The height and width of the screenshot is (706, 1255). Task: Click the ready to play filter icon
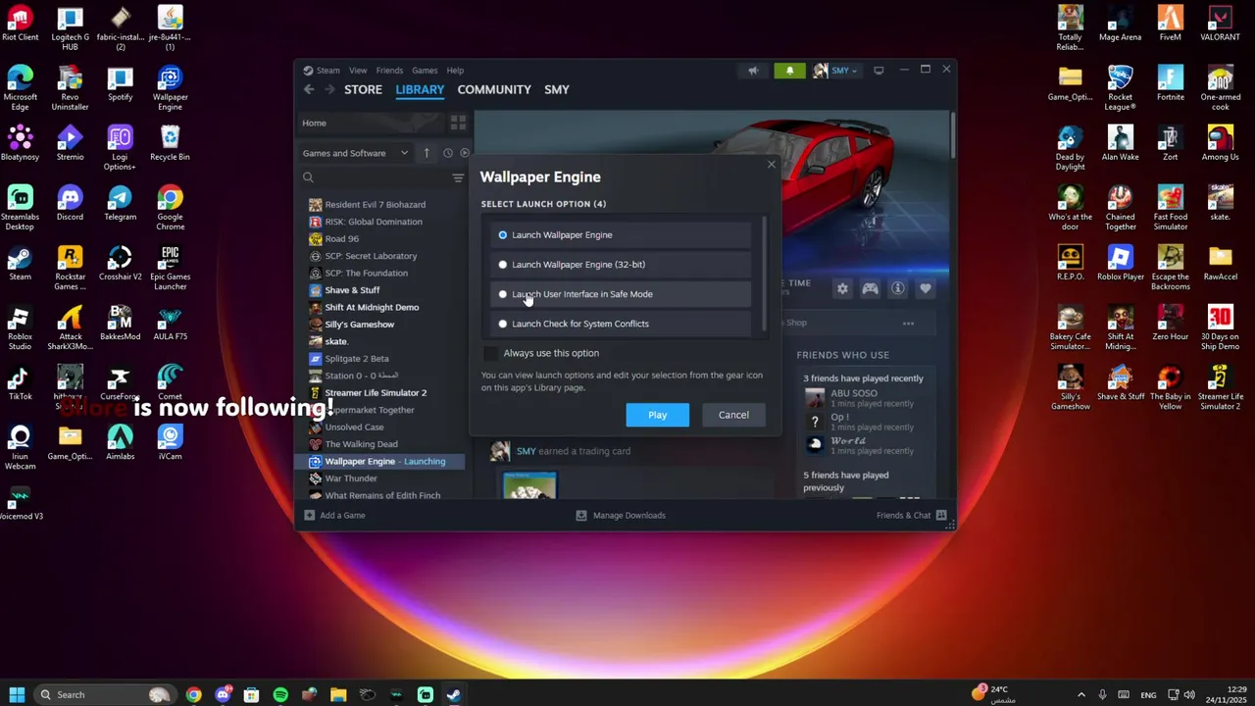coord(465,153)
